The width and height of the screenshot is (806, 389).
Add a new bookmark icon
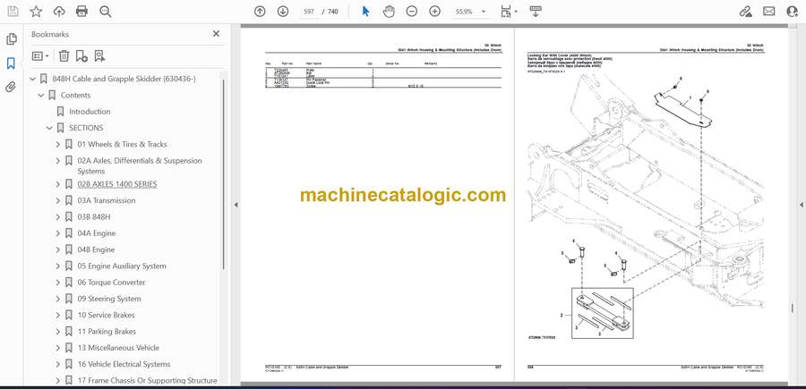[x=81, y=56]
